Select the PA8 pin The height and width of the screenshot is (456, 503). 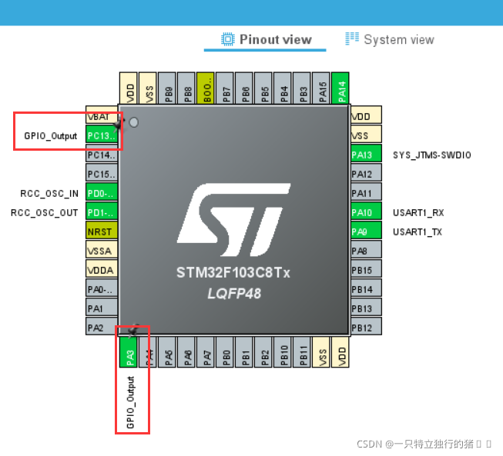pyautogui.click(x=366, y=251)
